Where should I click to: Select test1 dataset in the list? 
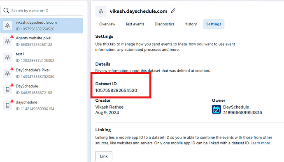click(x=42, y=57)
